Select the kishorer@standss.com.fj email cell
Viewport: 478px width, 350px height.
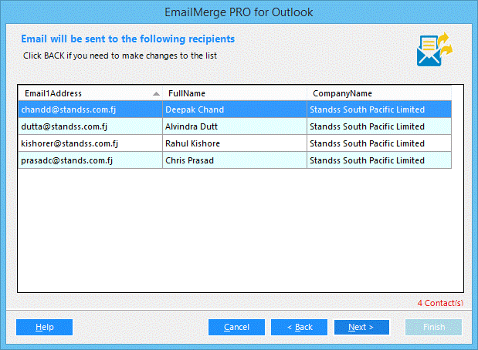tap(90, 143)
